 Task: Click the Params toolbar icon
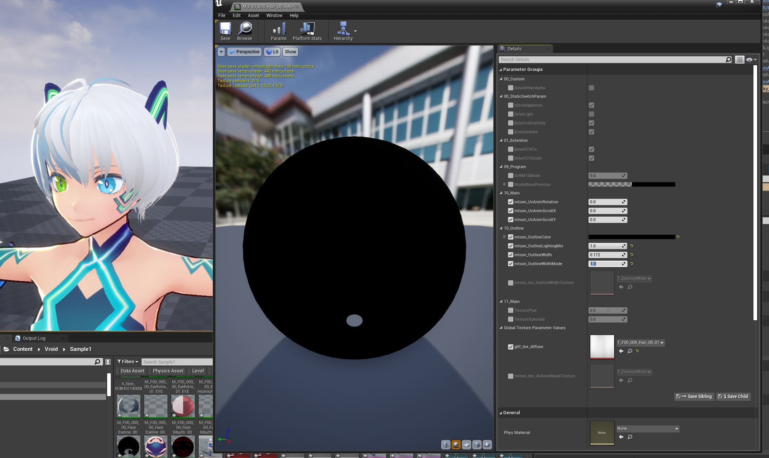(x=278, y=31)
